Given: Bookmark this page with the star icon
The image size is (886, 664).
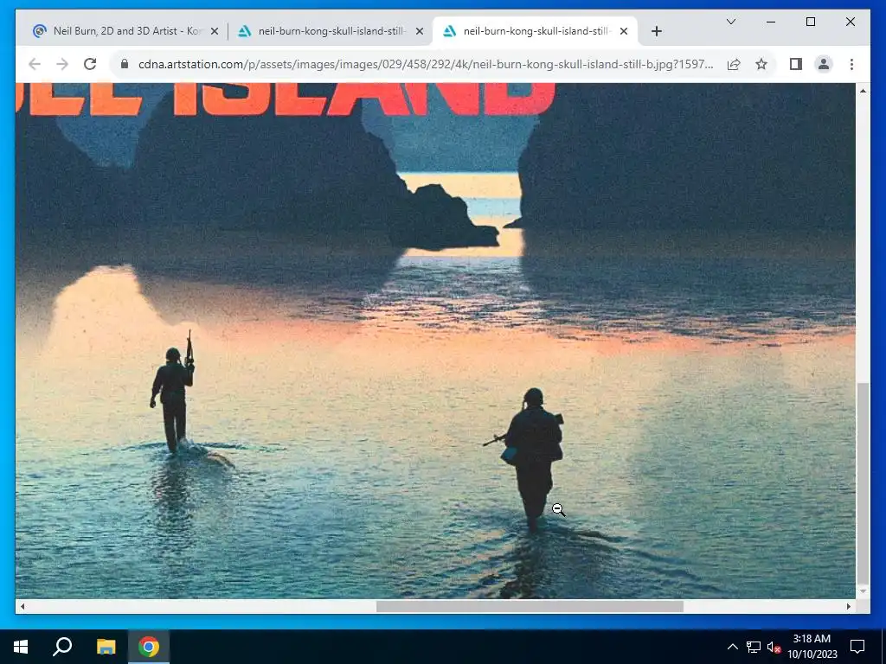Looking at the screenshot, I should point(761,64).
